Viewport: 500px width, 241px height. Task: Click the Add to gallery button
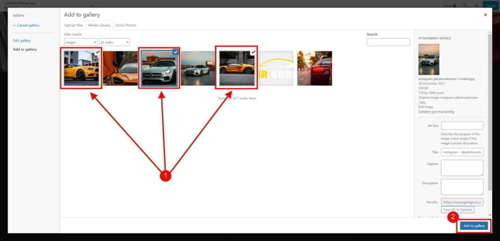tap(474, 226)
